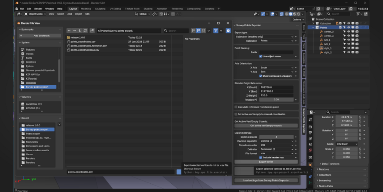The height and width of the screenshot is (192, 383).
Task: Open Render properties tab
Action: [310, 127]
